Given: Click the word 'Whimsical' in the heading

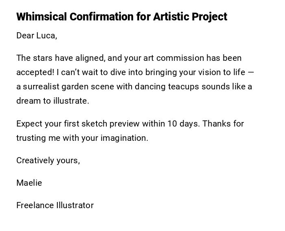Looking at the screenshot, I should [x=41, y=17].
